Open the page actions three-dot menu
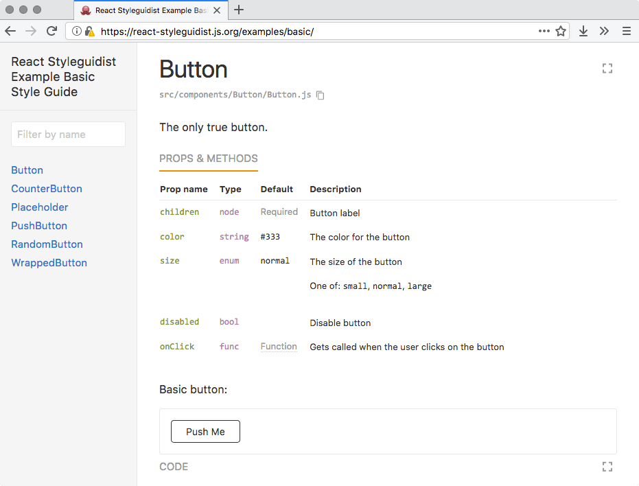Viewport: 639px width, 486px height. pos(544,31)
